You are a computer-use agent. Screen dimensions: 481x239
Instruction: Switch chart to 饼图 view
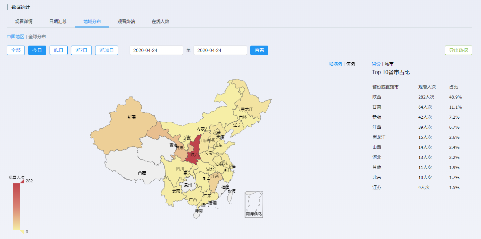351,64
